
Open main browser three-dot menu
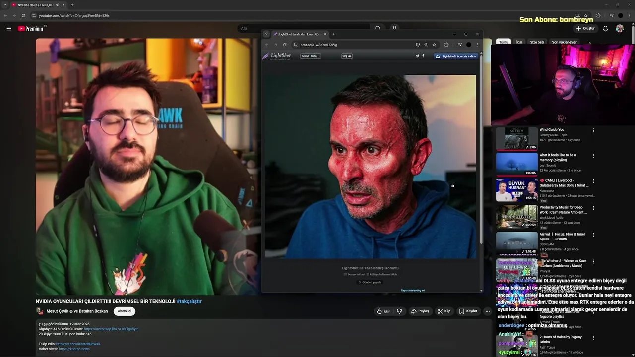point(630,15)
